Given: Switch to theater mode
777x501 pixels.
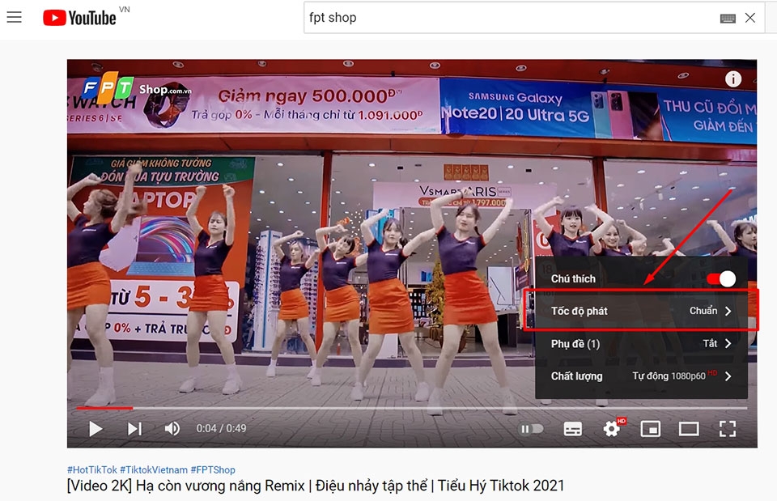Looking at the screenshot, I should [x=688, y=429].
